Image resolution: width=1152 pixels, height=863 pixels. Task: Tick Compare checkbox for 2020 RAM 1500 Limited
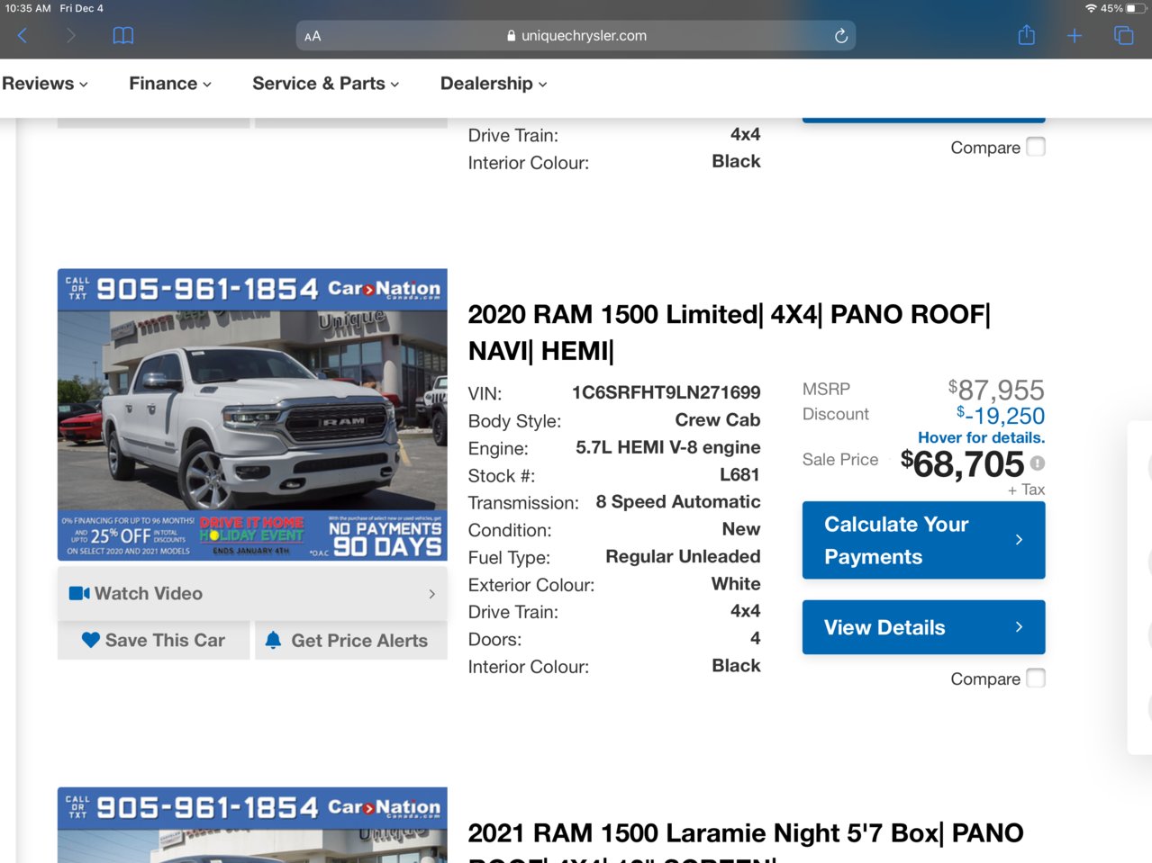click(1036, 678)
